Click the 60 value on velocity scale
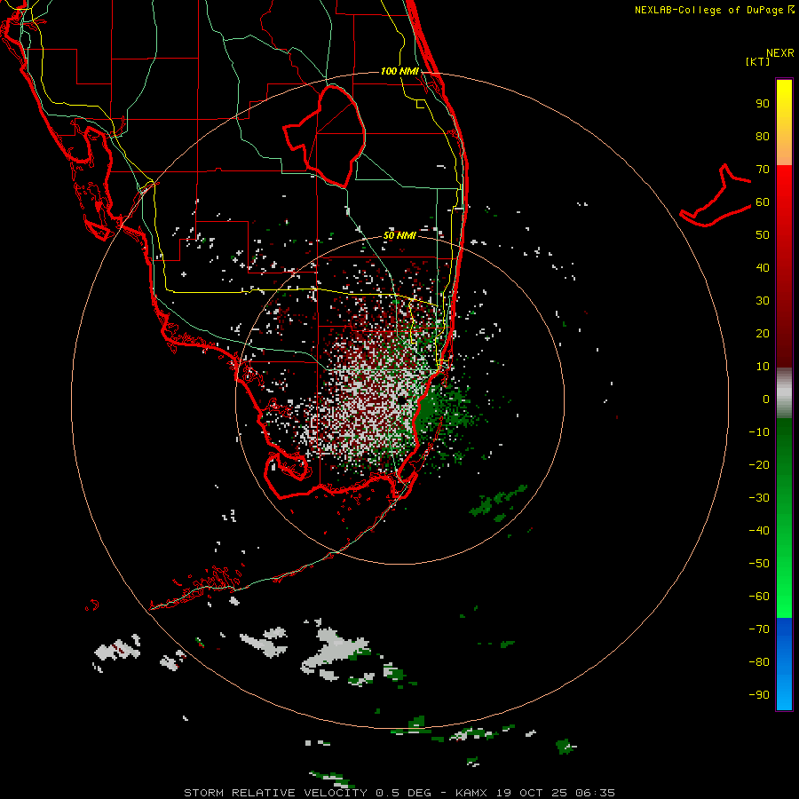799x799 pixels. pyautogui.click(x=763, y=202)
